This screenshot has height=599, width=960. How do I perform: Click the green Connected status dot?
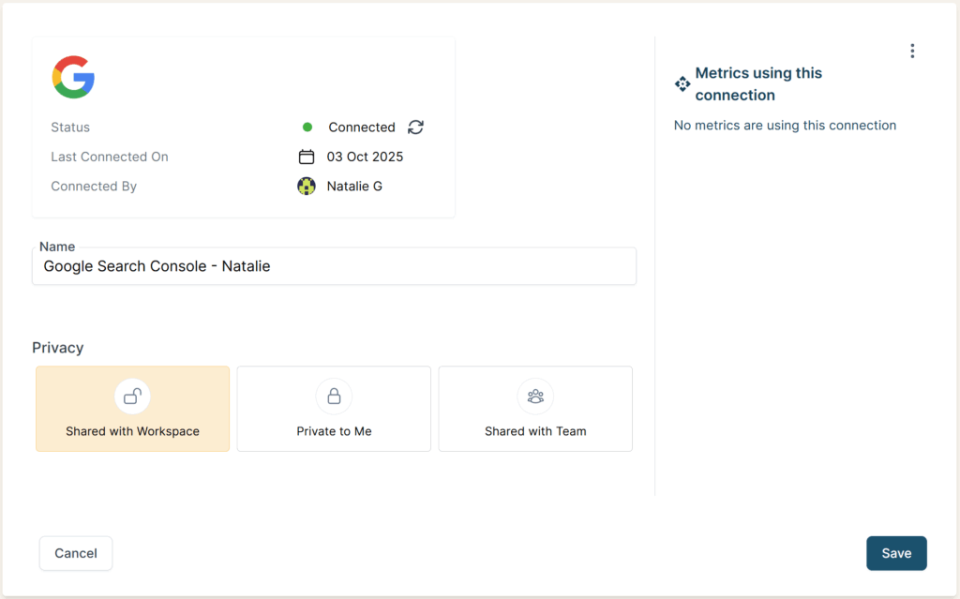click(x=307, y=127)
